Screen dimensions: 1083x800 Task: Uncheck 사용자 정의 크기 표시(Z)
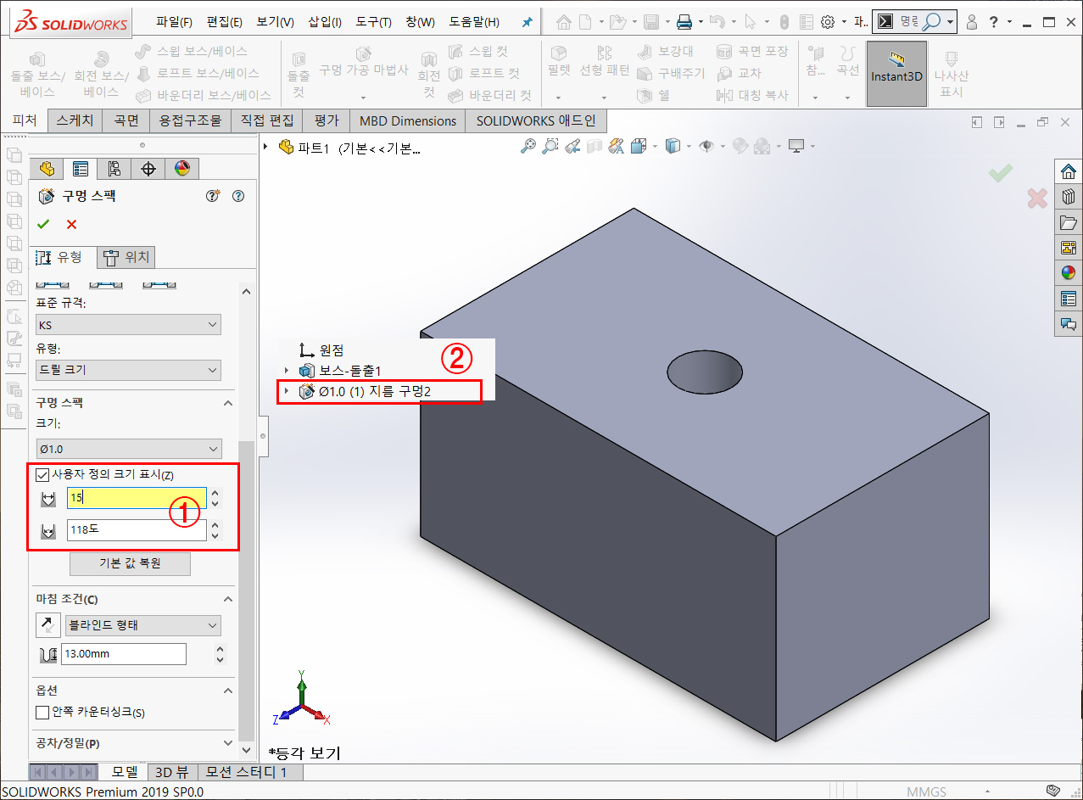[42, 474]
